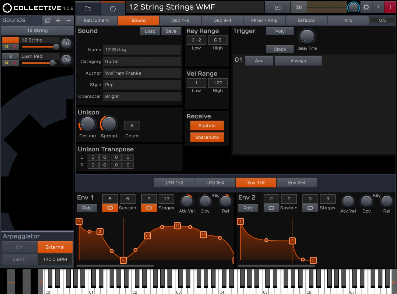Viewport: 397px width, 294px height.
Task: Solo the Lush Pad sound
Action: 15,63
